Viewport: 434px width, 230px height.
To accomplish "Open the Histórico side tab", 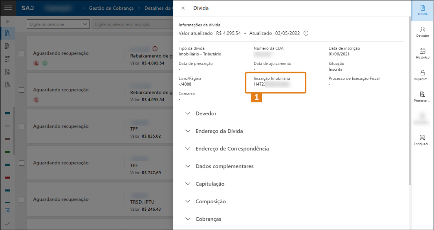I will [x=423, y=54].
